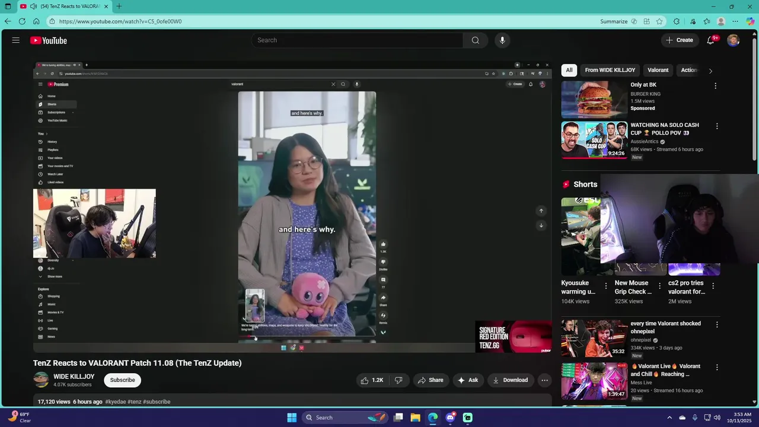Open split screen icon in address bar
759x427 pixels.
[646, 21]
